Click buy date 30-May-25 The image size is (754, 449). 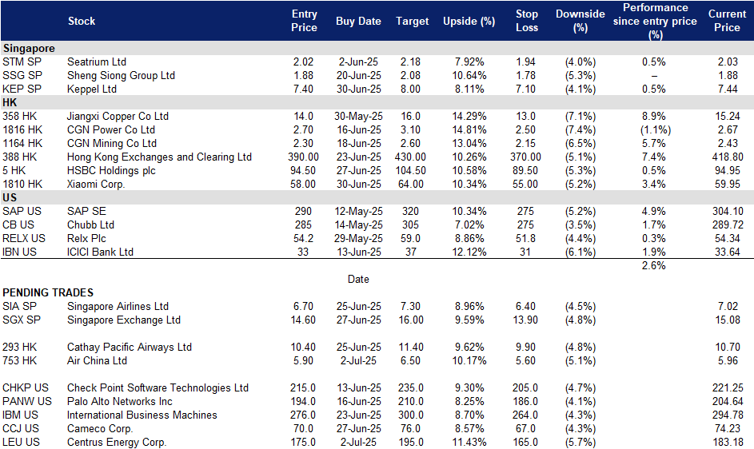coord(358,117)
